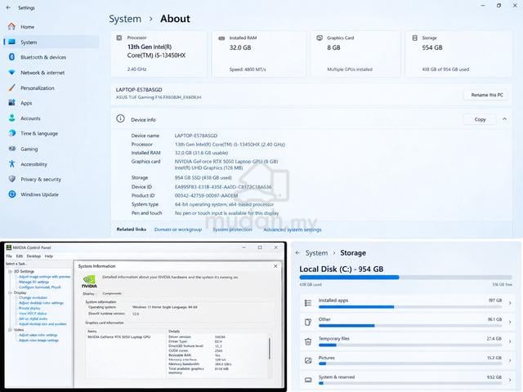Click the System monitor icon in sidebar

pyautogui.click(x=11, y=42)
